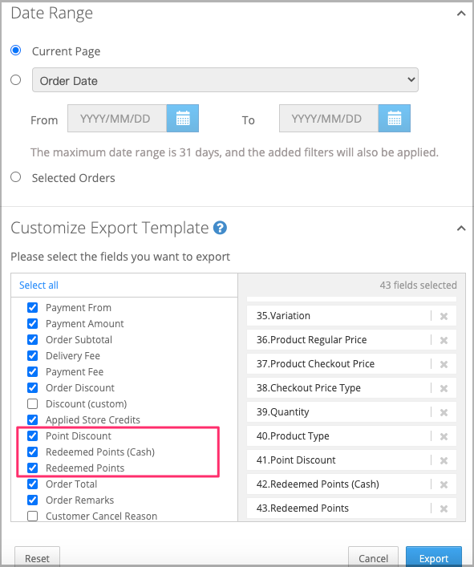Select the Selected Orders radio option
This screenshot has height=567, width=474.
click(15, 177)
